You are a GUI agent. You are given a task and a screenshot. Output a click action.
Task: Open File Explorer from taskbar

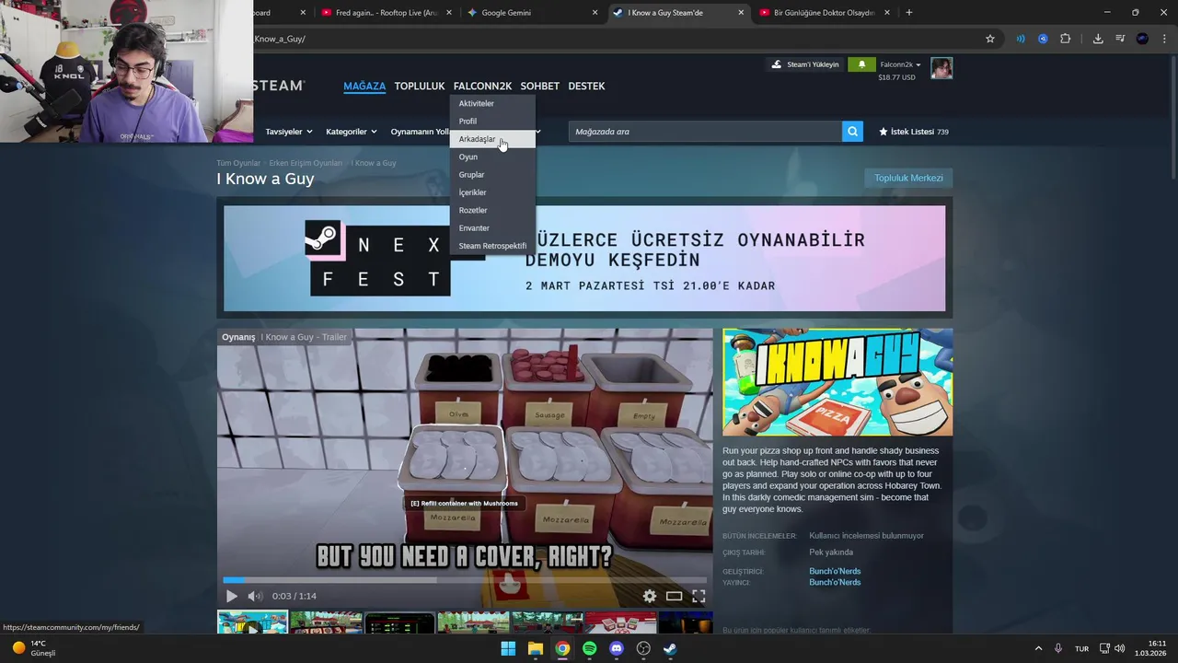[x=536, y=648]
